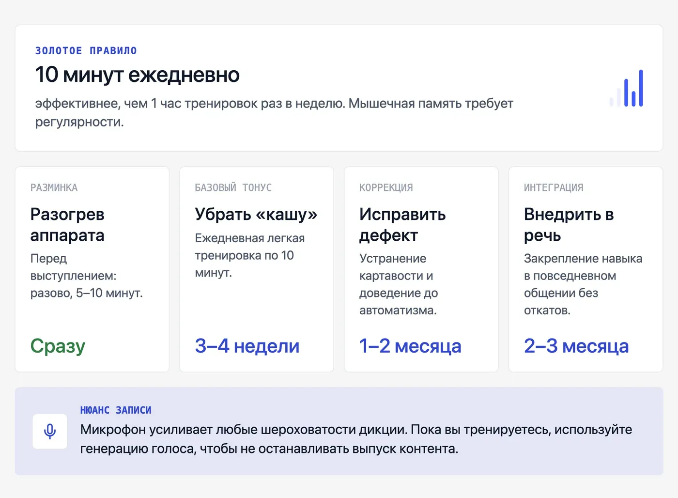Image resolution: width=678 pixels, height=498 pixels.
Task: Click the «3–4 недели» duration
Action: [x=247, y=346]
